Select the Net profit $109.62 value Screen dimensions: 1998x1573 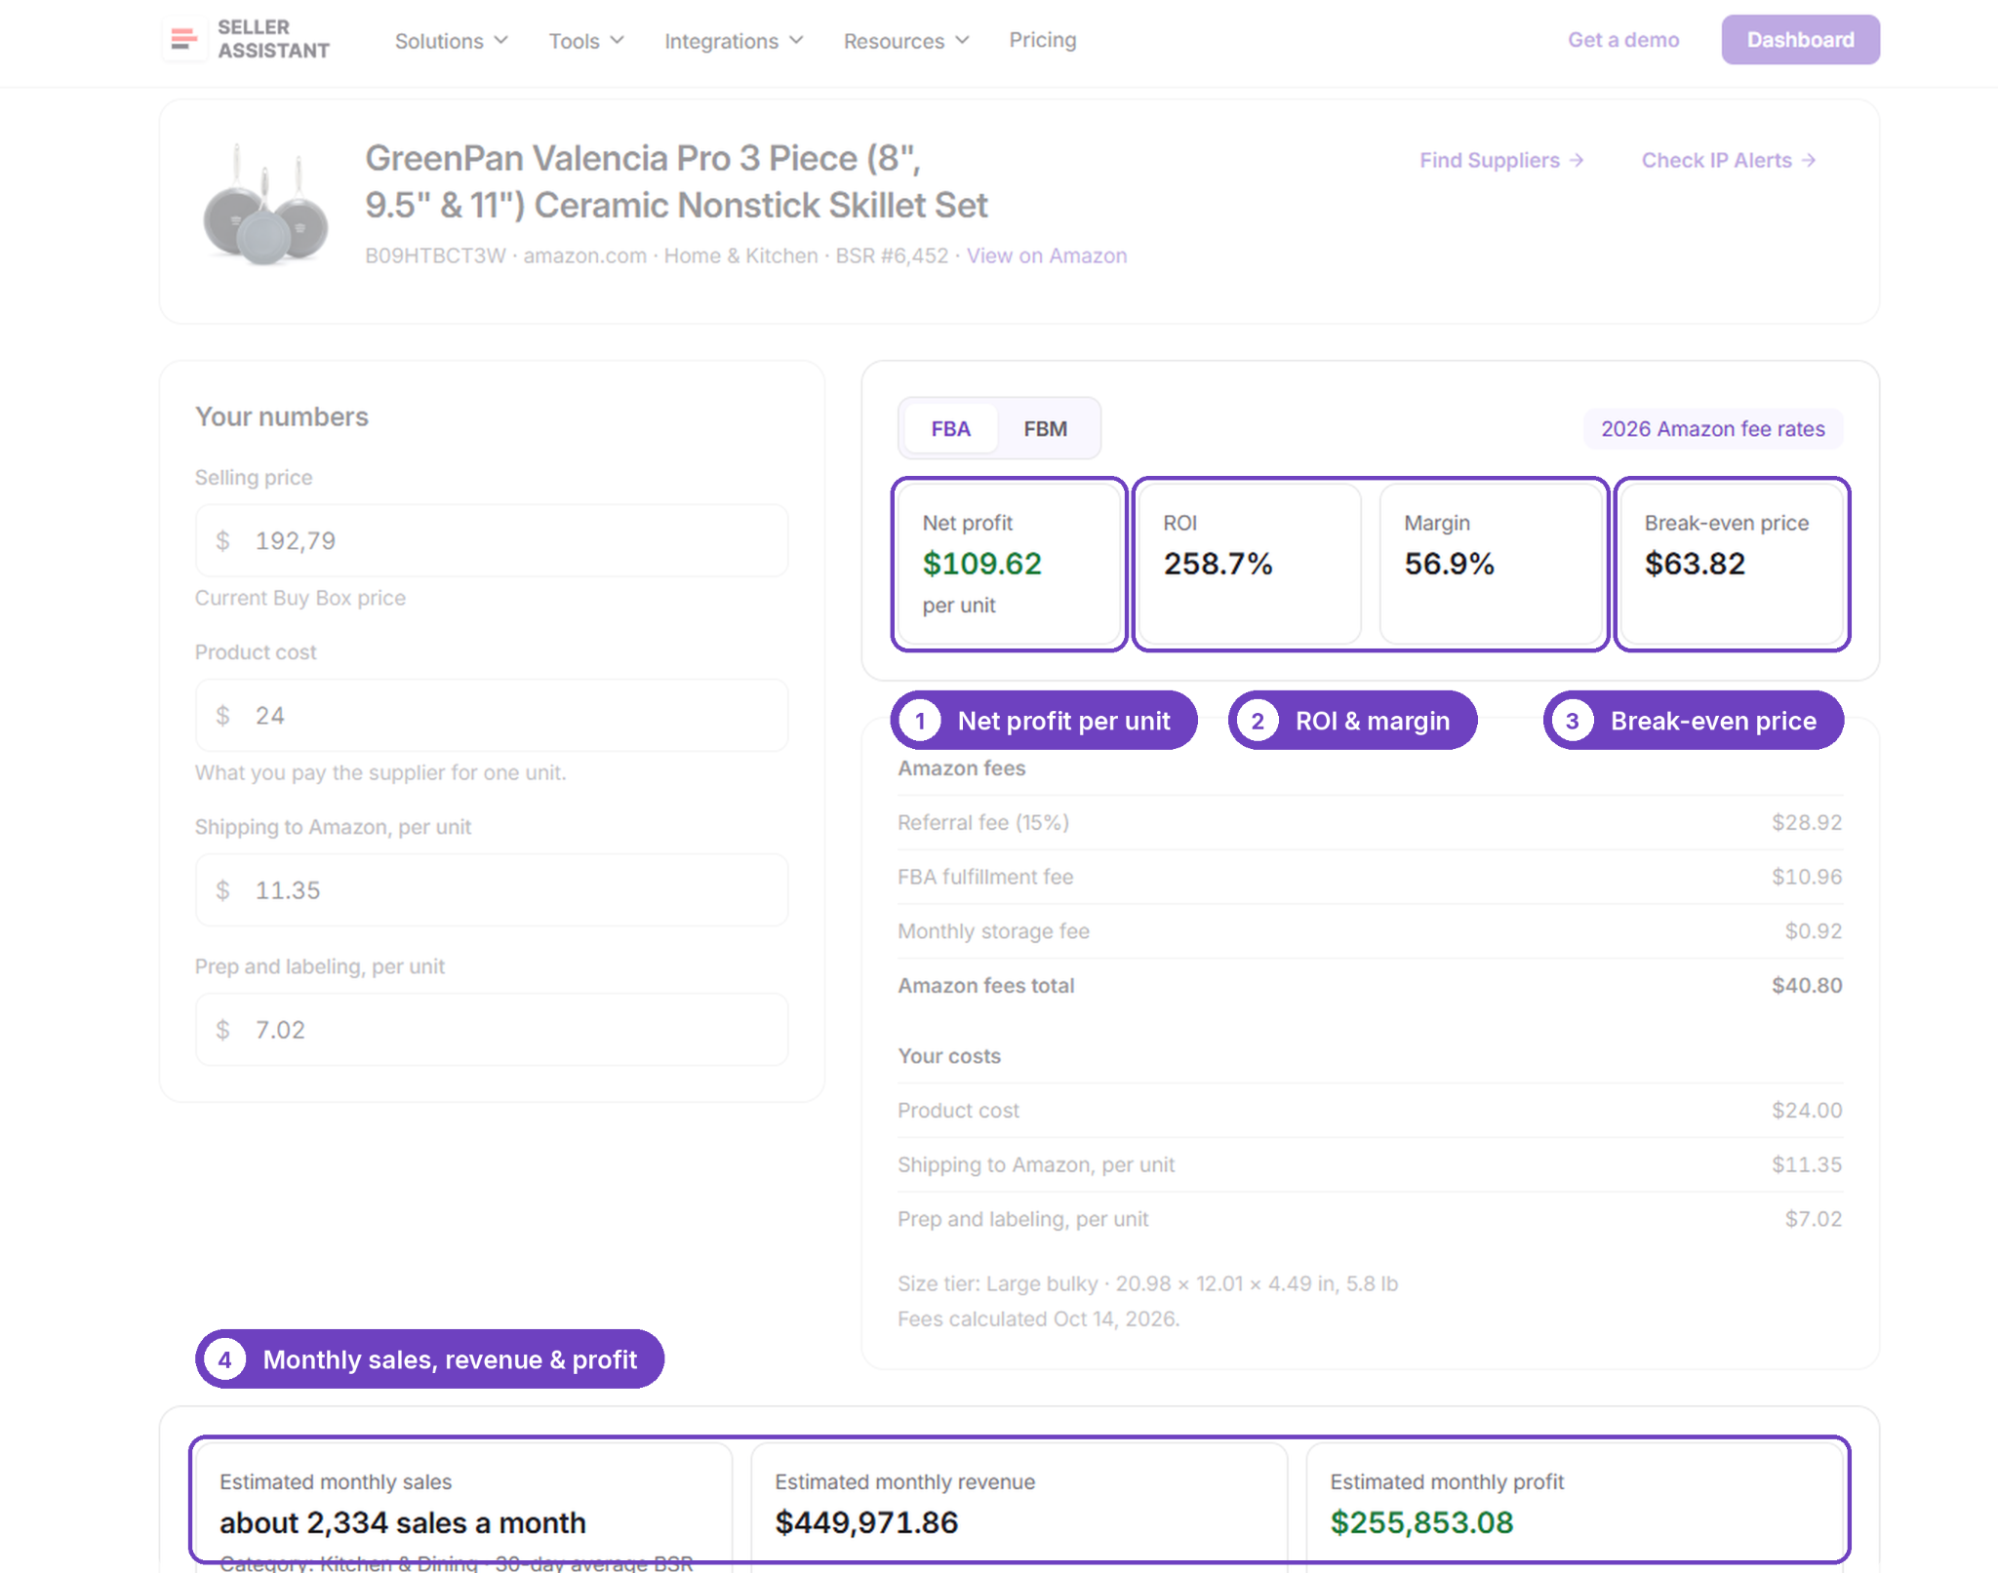tap(981, 563)
